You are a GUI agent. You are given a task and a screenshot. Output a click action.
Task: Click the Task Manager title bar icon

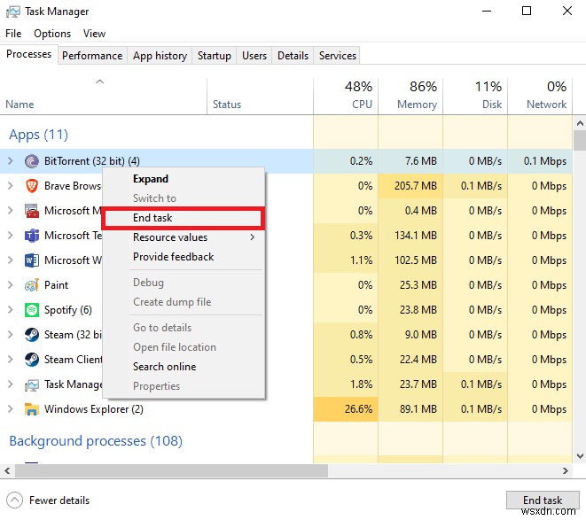[13, 12]
